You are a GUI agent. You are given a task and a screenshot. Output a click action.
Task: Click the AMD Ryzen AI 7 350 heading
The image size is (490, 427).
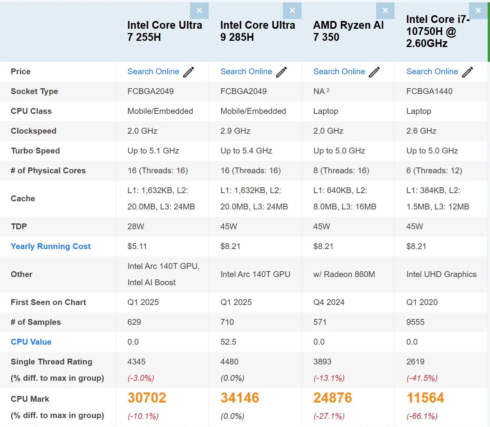(x=348, y=31)
